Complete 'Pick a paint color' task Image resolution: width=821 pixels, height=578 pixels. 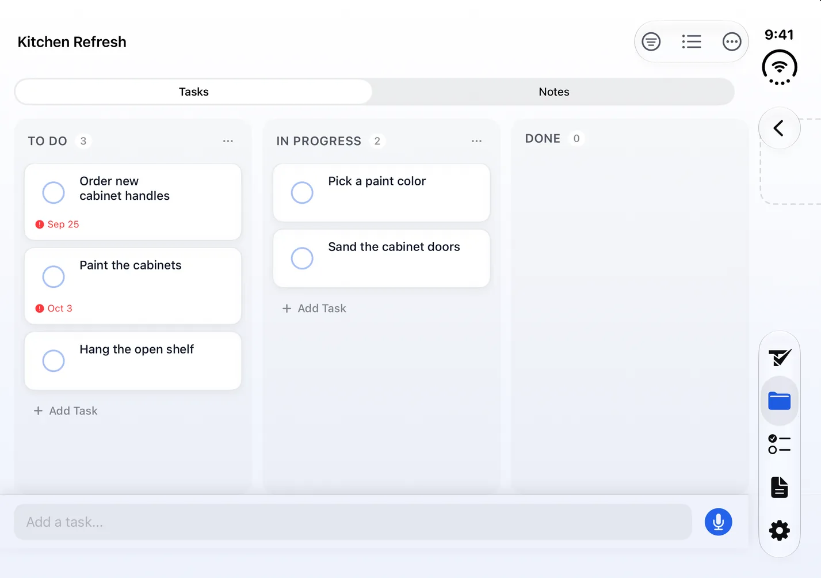point(302,192)
